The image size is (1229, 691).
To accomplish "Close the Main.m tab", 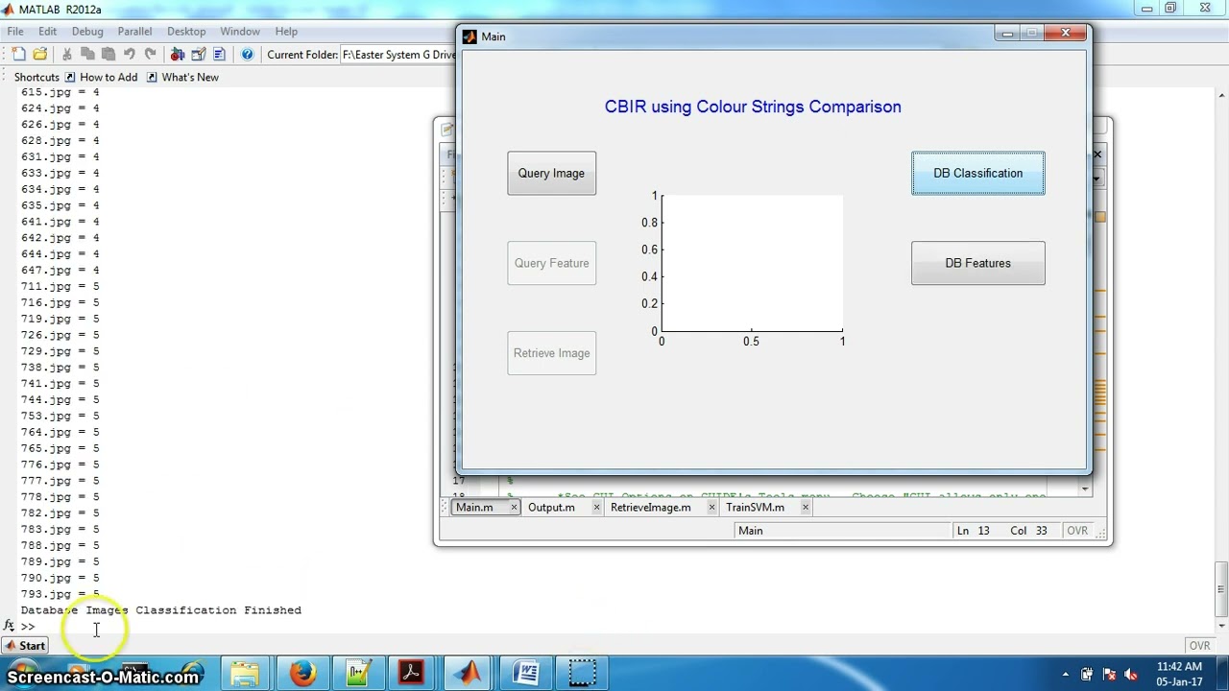I will click(514, 508).
